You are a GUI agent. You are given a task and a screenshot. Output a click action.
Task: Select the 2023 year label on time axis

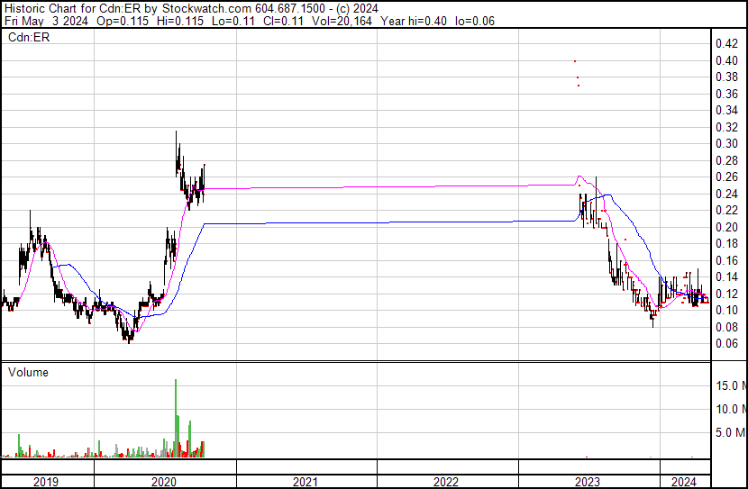[x=588, y=482]
